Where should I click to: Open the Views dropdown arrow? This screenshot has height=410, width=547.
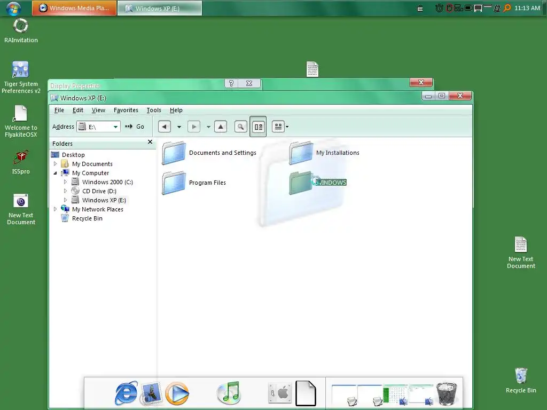[287, 127]
